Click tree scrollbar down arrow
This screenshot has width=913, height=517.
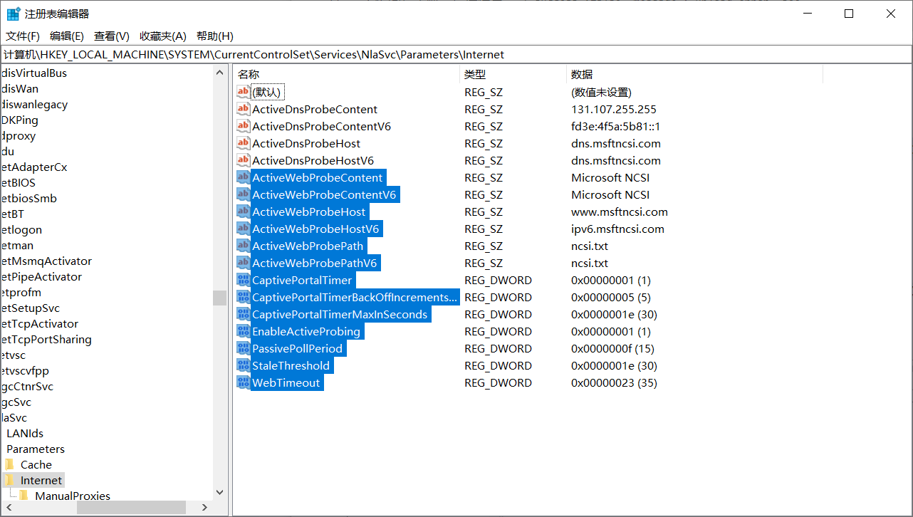tap(219, 493)
